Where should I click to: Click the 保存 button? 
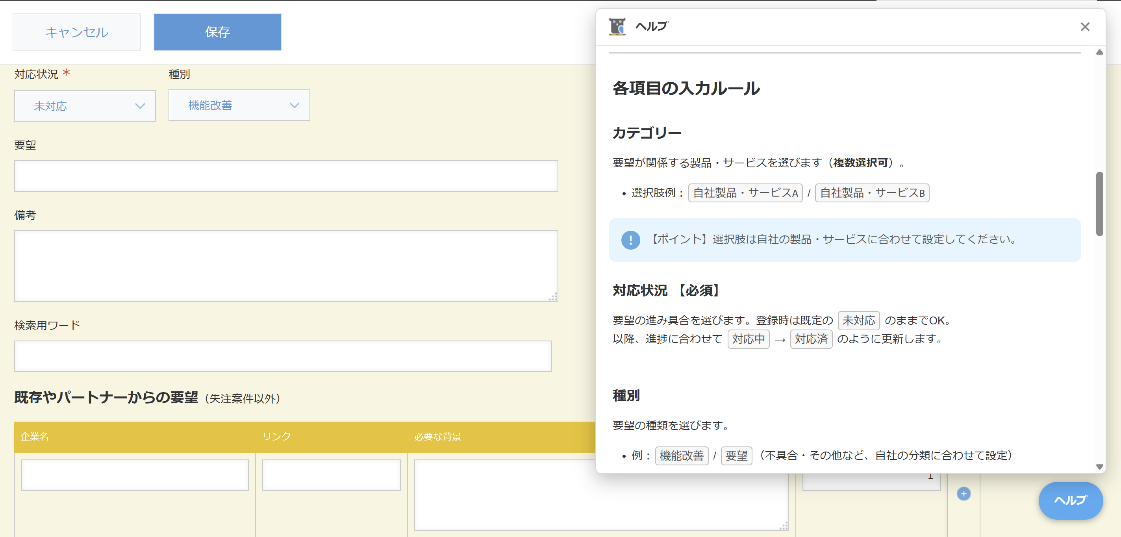[x=217, y=32]
